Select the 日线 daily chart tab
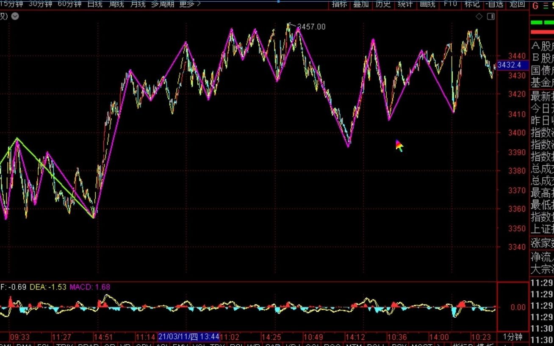This screenshot has width=554, height=346. [95, 4]
